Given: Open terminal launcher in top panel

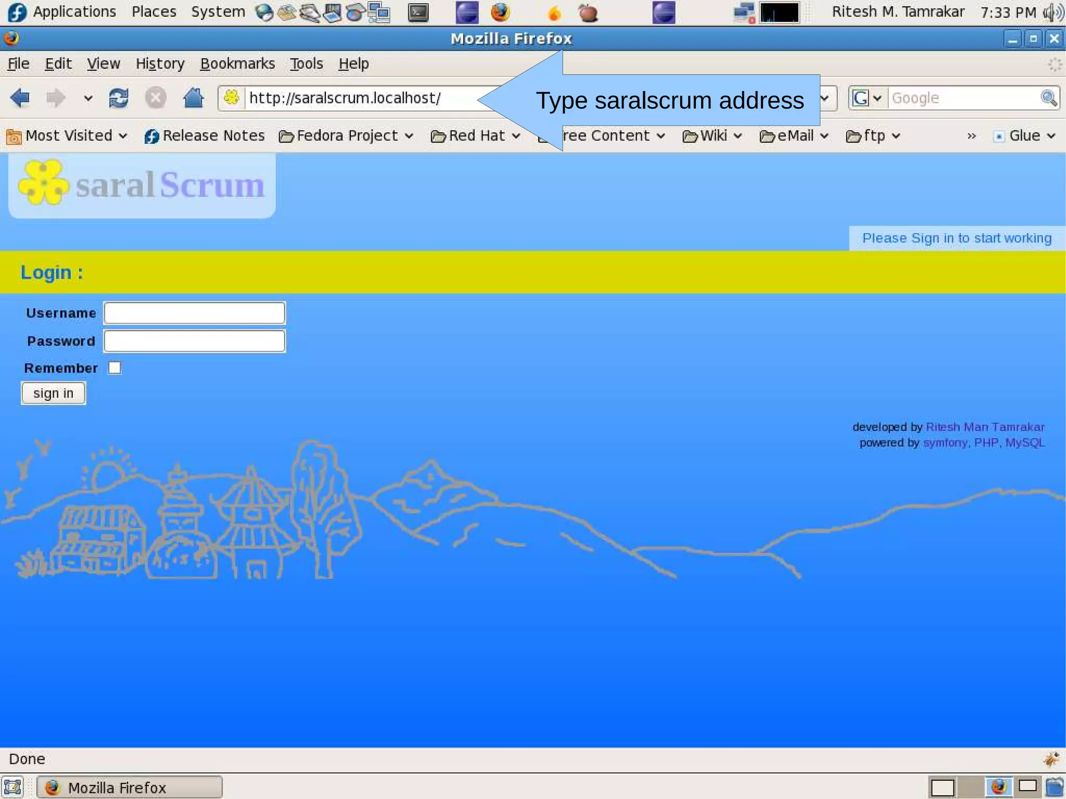Looking at the screenshot, I should tap(418, 12).
